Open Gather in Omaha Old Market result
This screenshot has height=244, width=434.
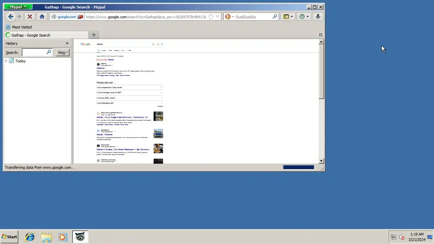pos(123,149)
